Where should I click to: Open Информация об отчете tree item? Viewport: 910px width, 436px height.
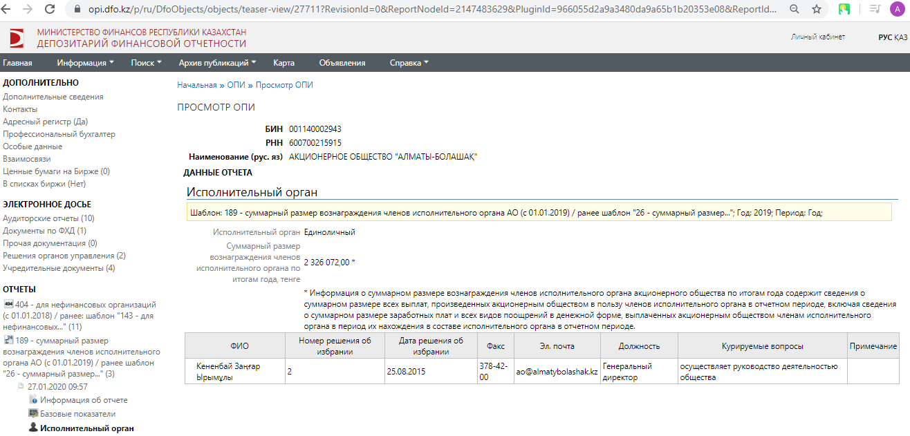(x=84, y=400)
